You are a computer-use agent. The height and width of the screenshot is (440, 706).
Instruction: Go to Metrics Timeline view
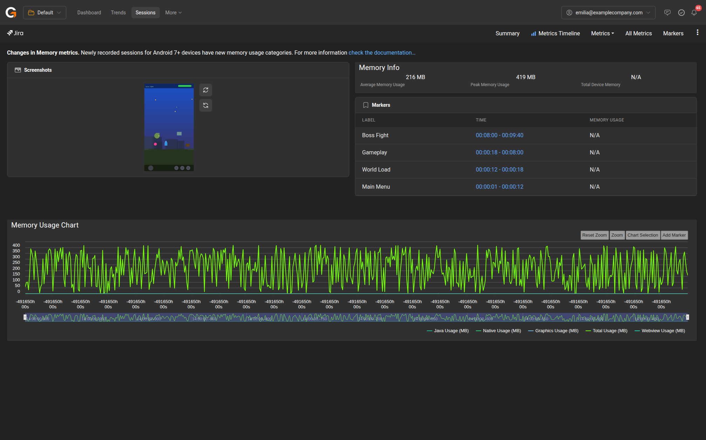555,33
